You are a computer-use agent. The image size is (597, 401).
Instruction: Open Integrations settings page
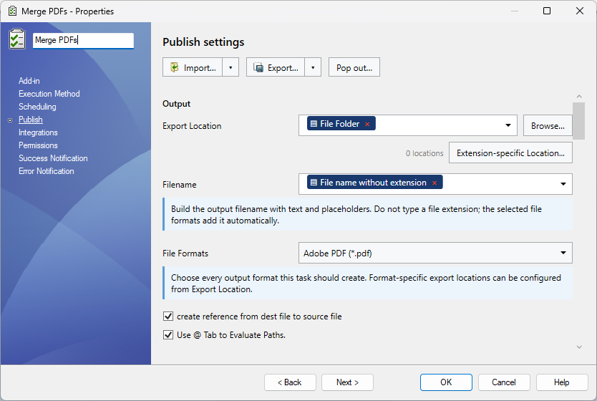coord(38,132)
